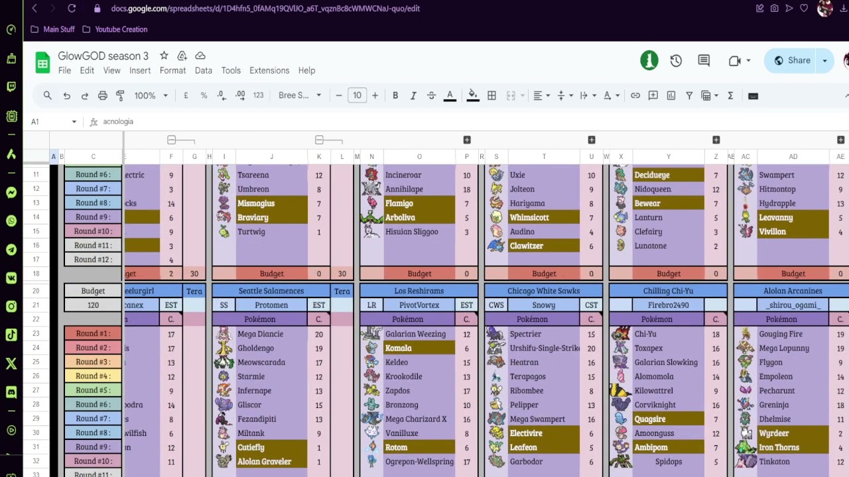Open the fill color picker
The image size is (849, 477).
point(473,95)
